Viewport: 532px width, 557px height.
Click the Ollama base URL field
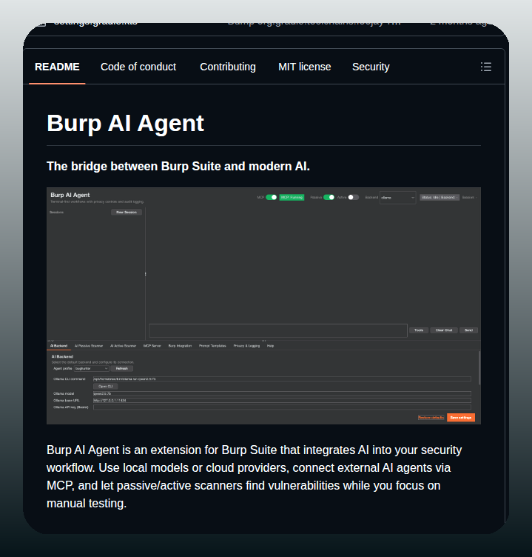point(282,400)
